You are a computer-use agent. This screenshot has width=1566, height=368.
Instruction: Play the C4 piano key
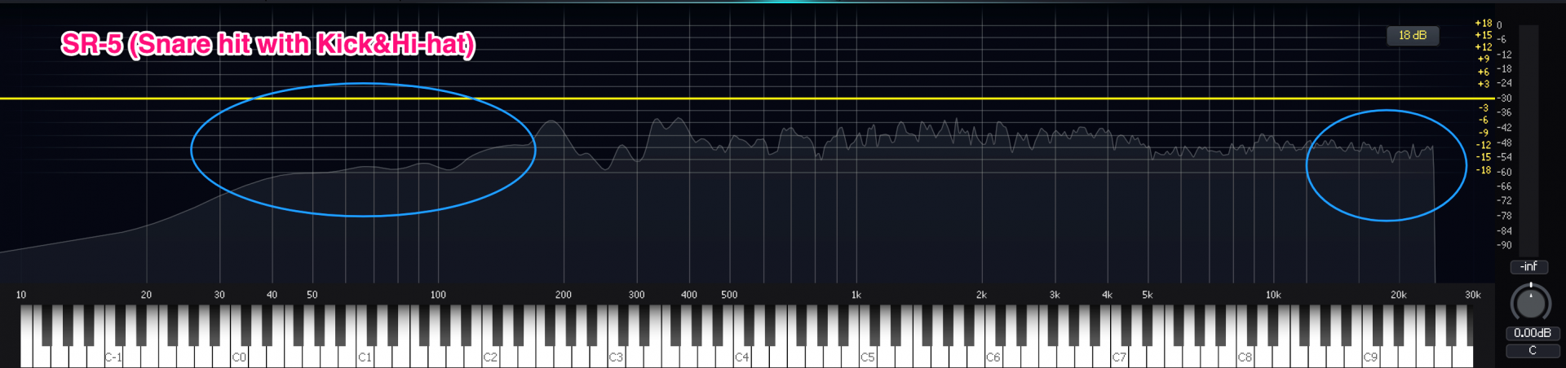click(x=741, y=357)
